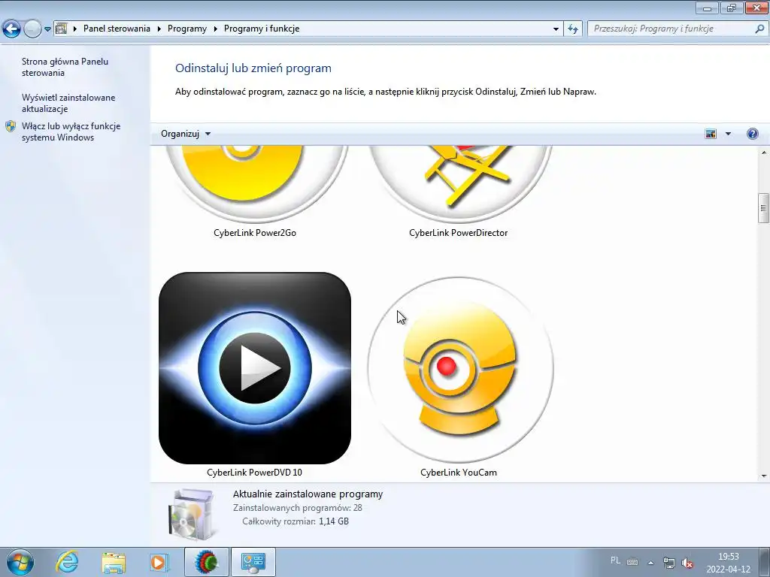Open Windows Explorer from taskbar
Image resolution: width=770 pixels, height=577 pixels.
pyautogui.click(x=114, y=562)
